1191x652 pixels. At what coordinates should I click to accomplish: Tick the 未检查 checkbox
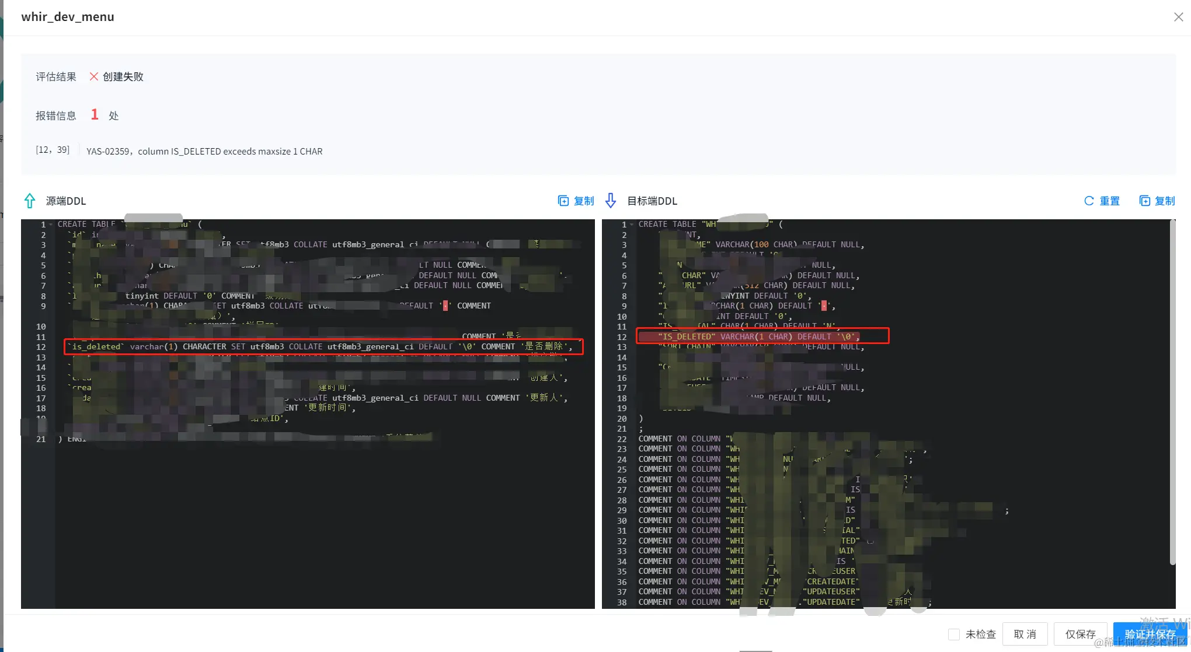[953, 634]
